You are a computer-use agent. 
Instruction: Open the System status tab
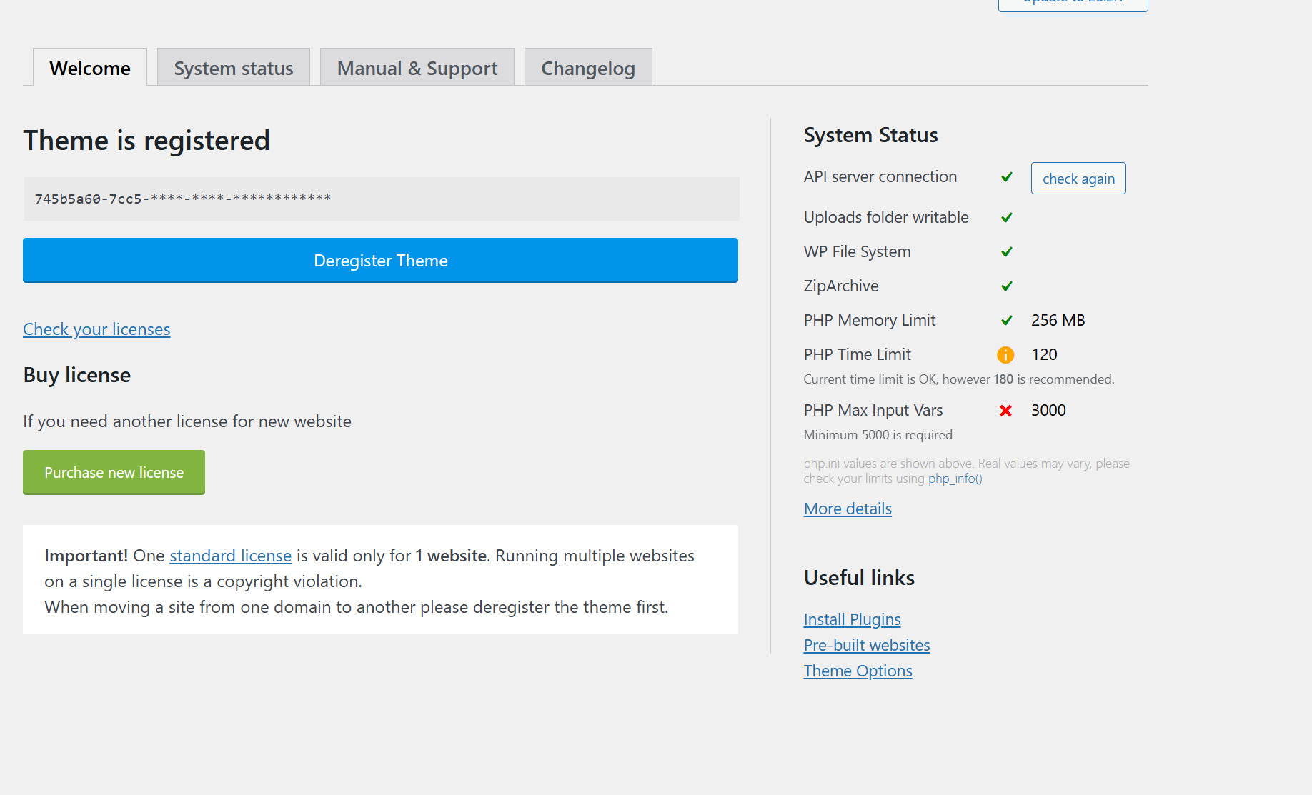tap(234, 69)
